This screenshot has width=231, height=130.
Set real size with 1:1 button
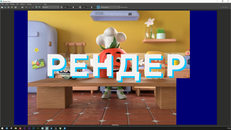point(33,7)
